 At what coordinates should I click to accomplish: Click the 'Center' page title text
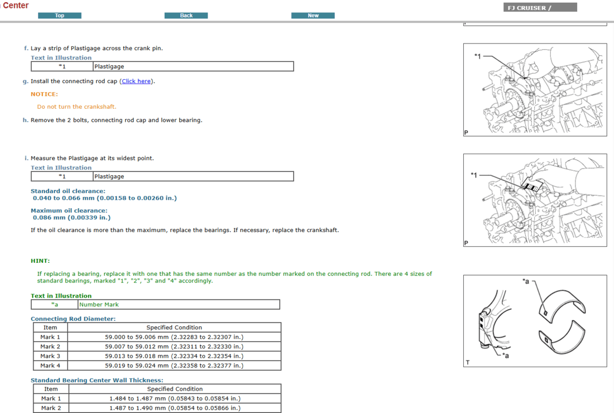16,6
